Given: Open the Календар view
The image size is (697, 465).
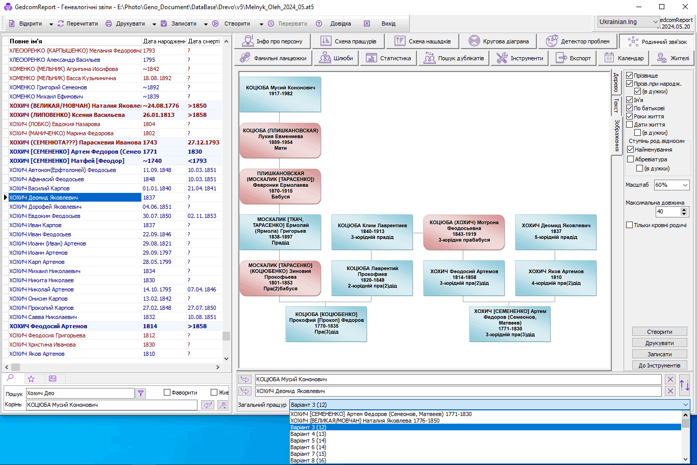Looking at the screenshot, I should coord(623,58).
